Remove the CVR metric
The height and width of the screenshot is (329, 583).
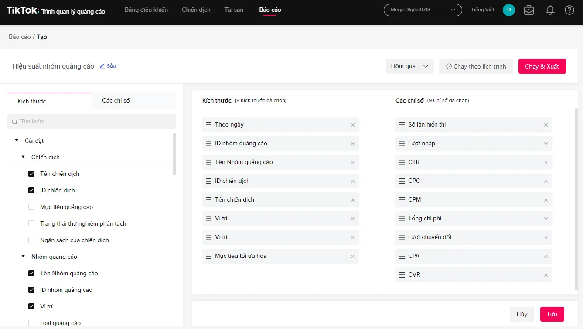tap(546, 275)
